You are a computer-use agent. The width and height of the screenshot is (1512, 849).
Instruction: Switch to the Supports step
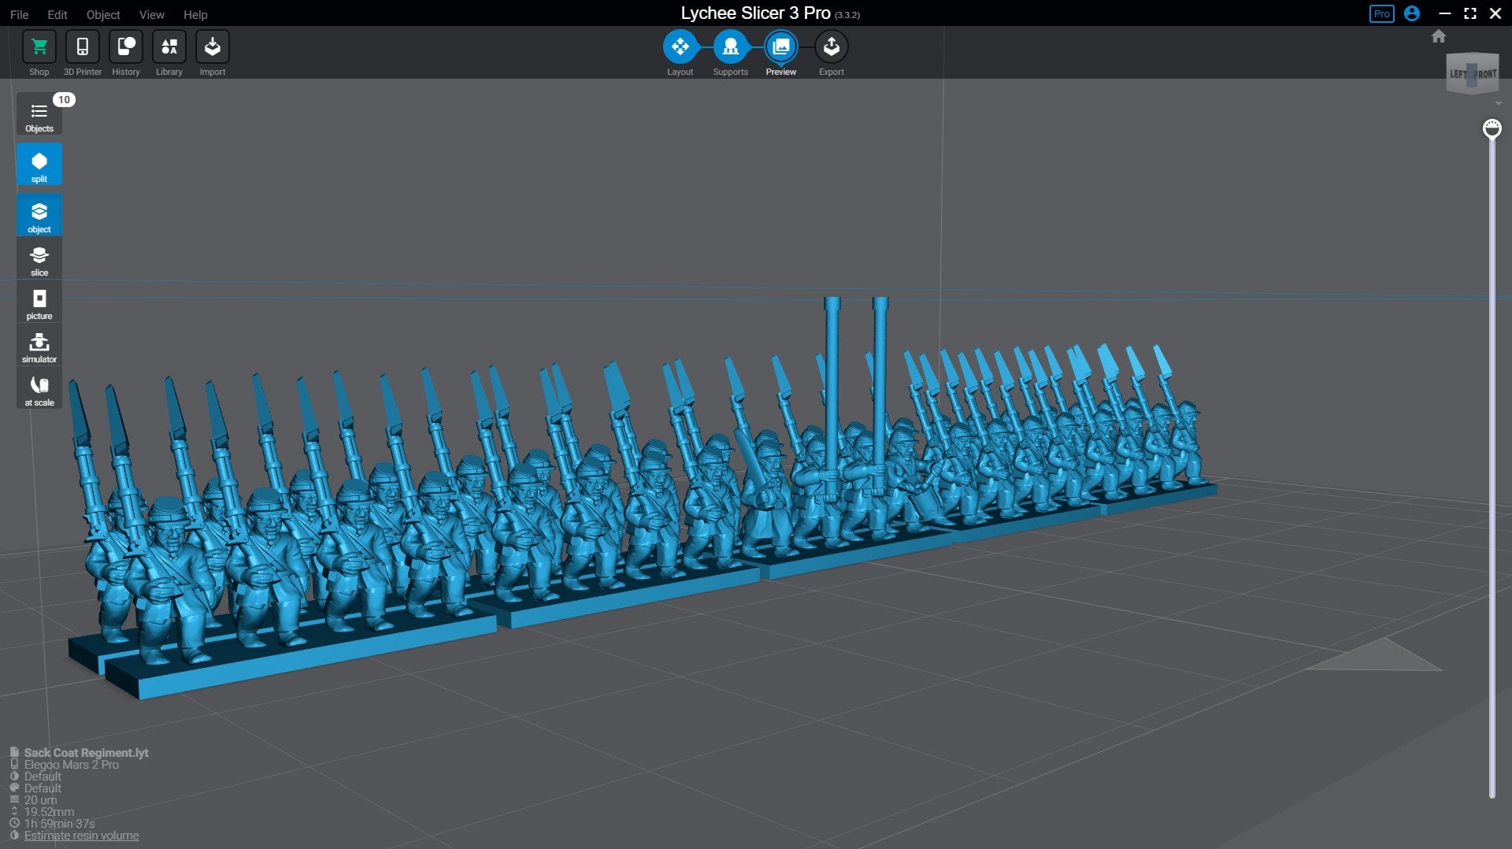(730, 47)
